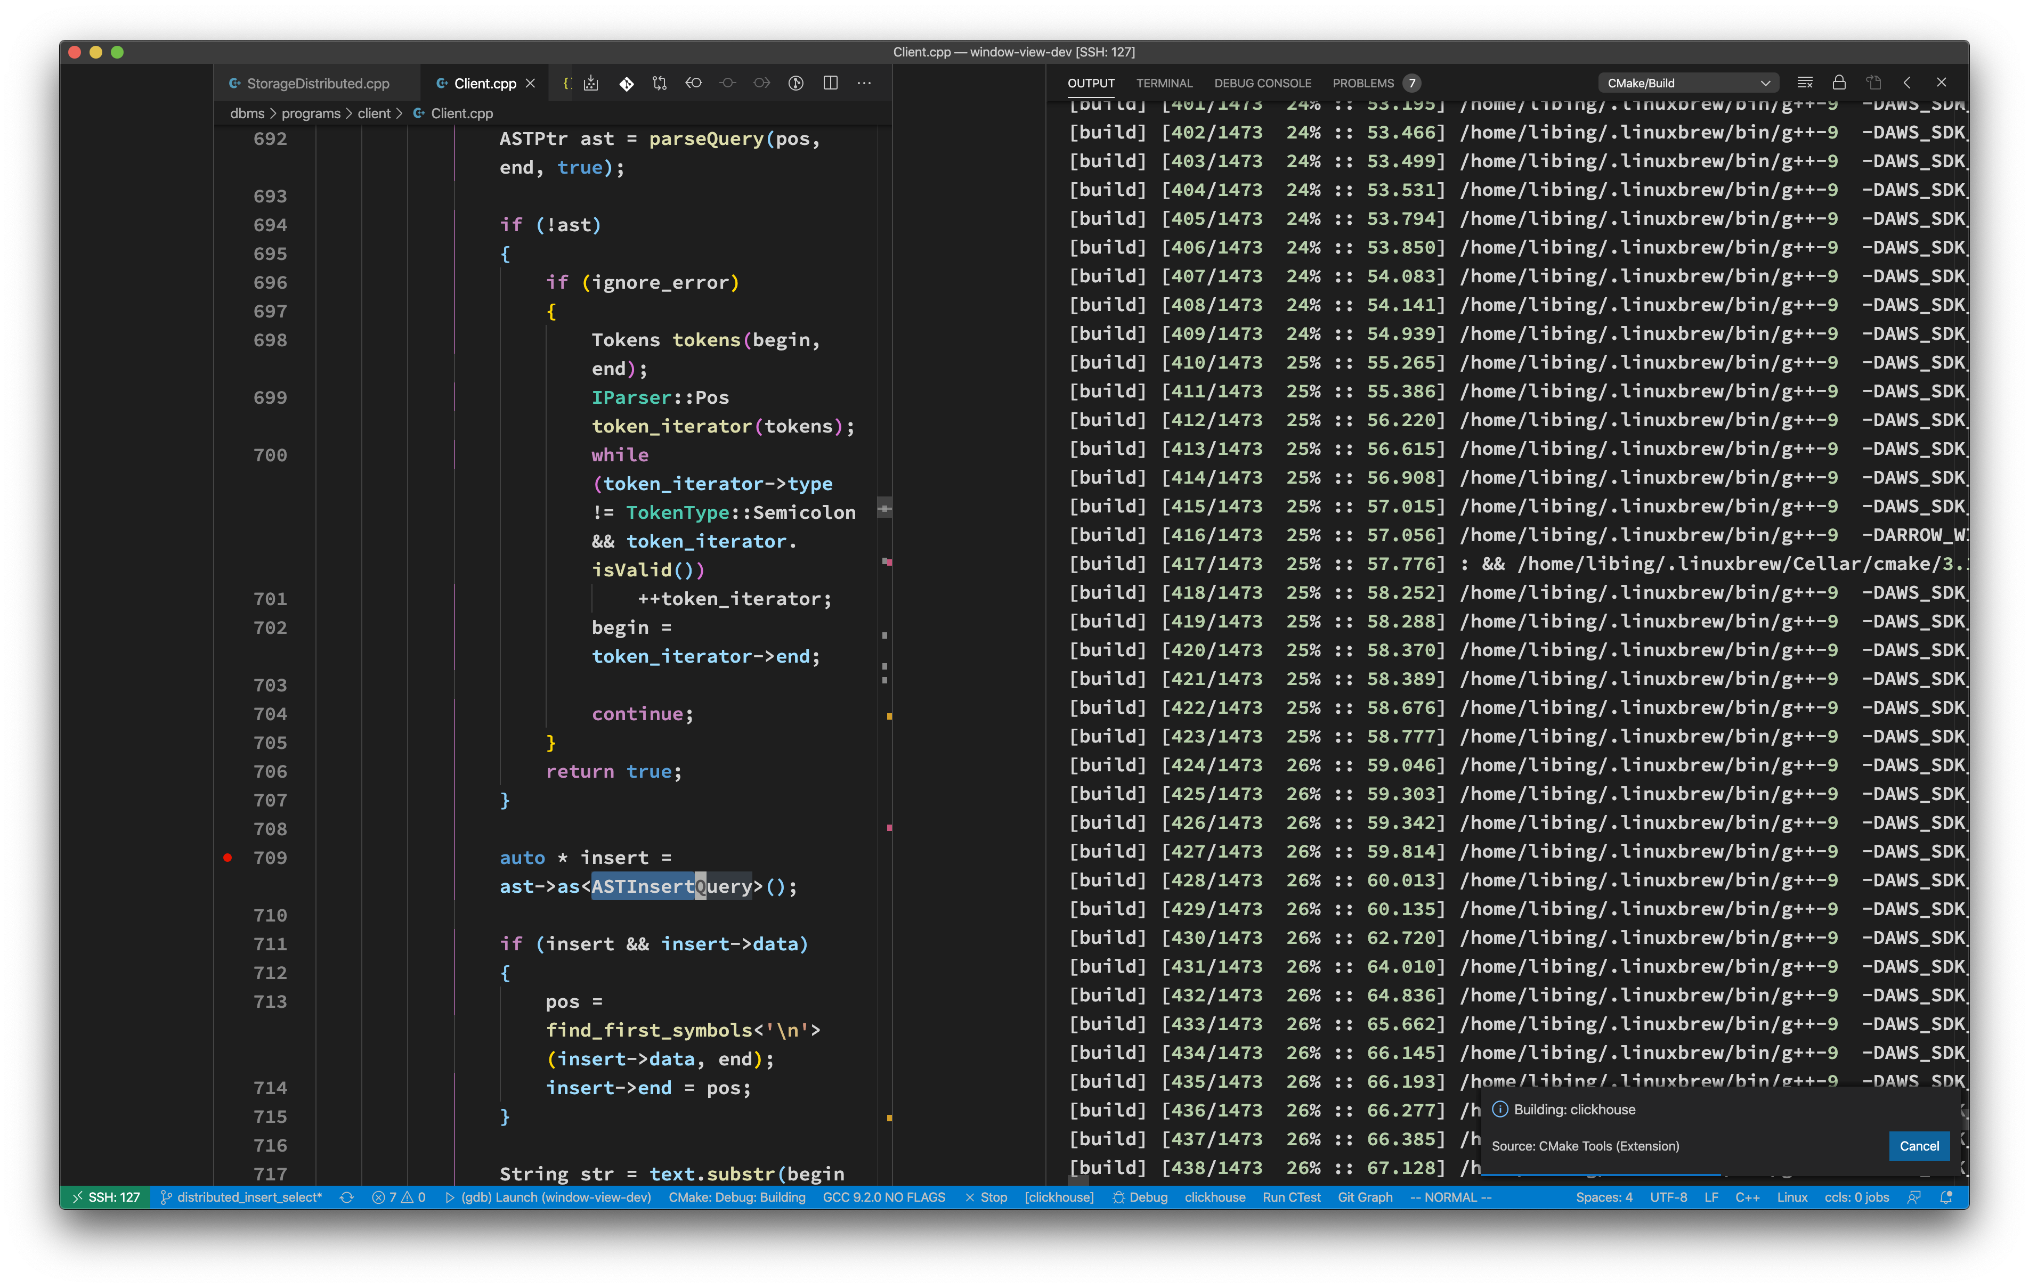
Task: Switch to the TERMINAL tab
Action: [1164, 83]
